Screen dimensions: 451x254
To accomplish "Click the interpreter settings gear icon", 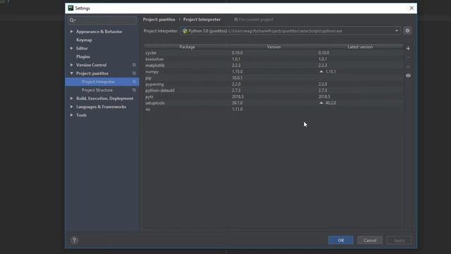I will (407, 31).
